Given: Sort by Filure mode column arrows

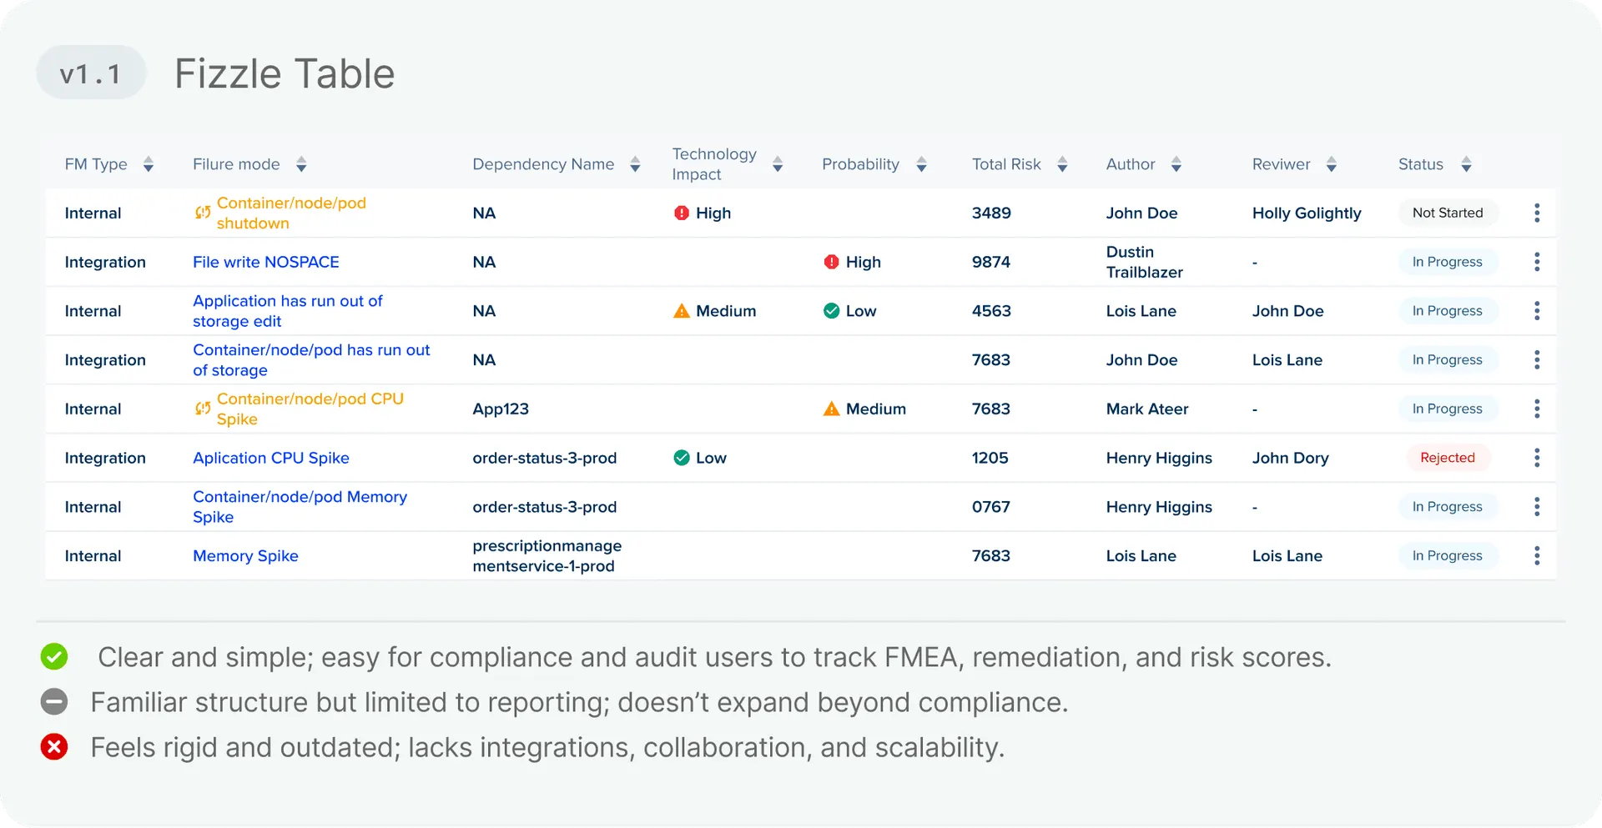Looking at the screenshot, I should pyautogui.click(x=301, y=164).
